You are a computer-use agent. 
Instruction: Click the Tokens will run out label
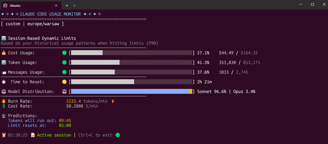32,121
